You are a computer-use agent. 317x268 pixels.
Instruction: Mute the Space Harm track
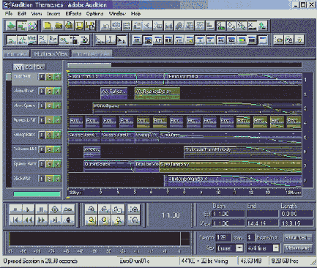(57, 164)
